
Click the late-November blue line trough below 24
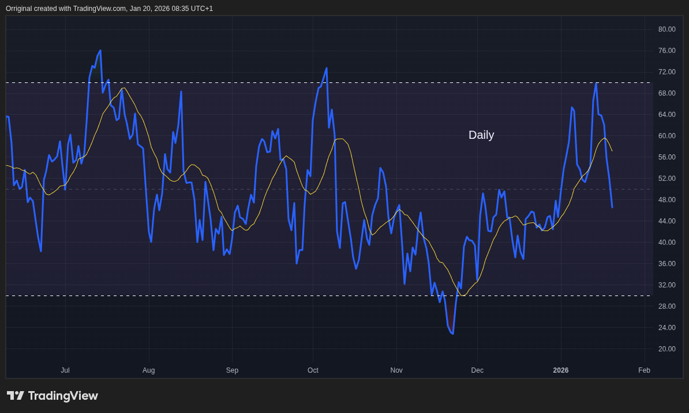[x=452, y=334]
